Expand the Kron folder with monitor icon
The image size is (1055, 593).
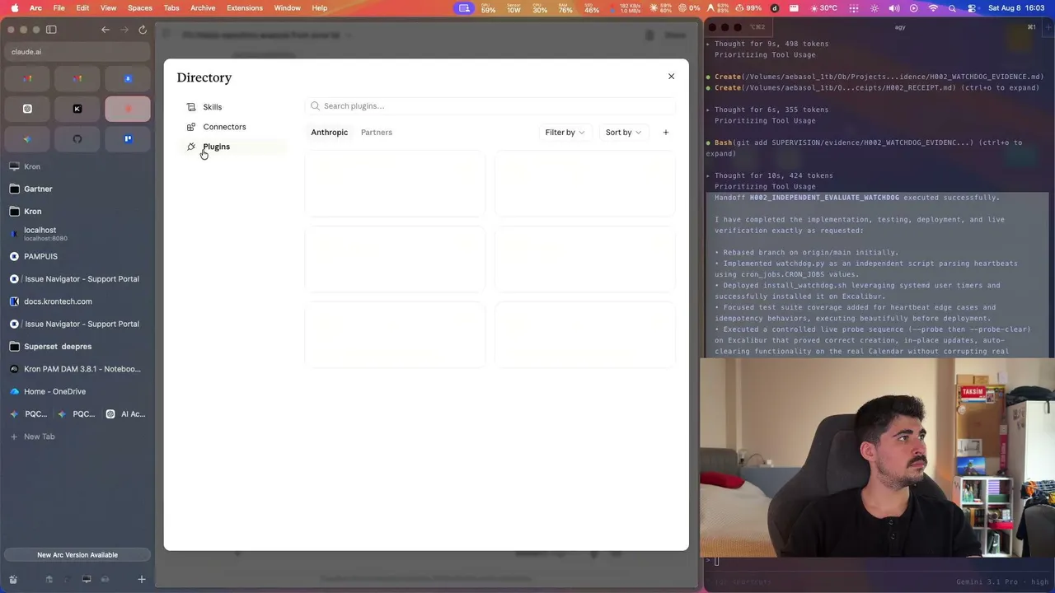point(77,166)
